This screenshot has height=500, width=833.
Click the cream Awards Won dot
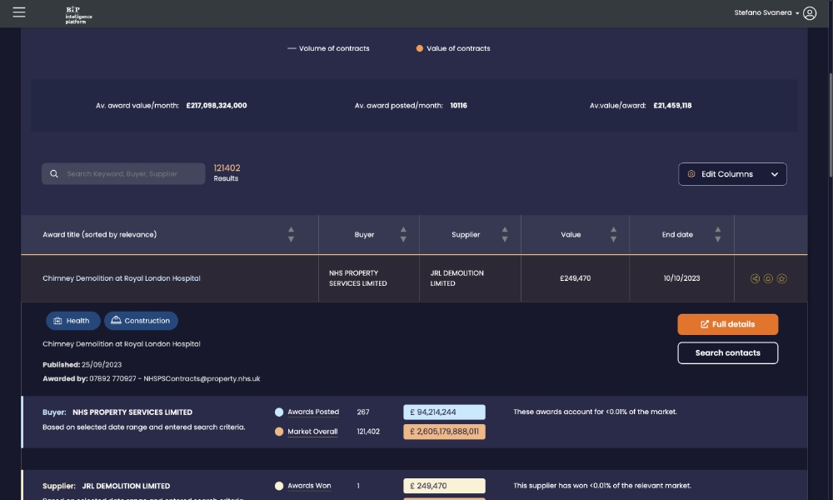[279, 486]
